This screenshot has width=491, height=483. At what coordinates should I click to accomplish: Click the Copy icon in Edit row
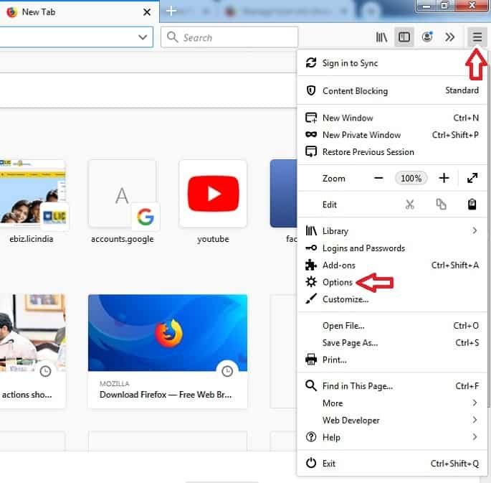point(441,205)
